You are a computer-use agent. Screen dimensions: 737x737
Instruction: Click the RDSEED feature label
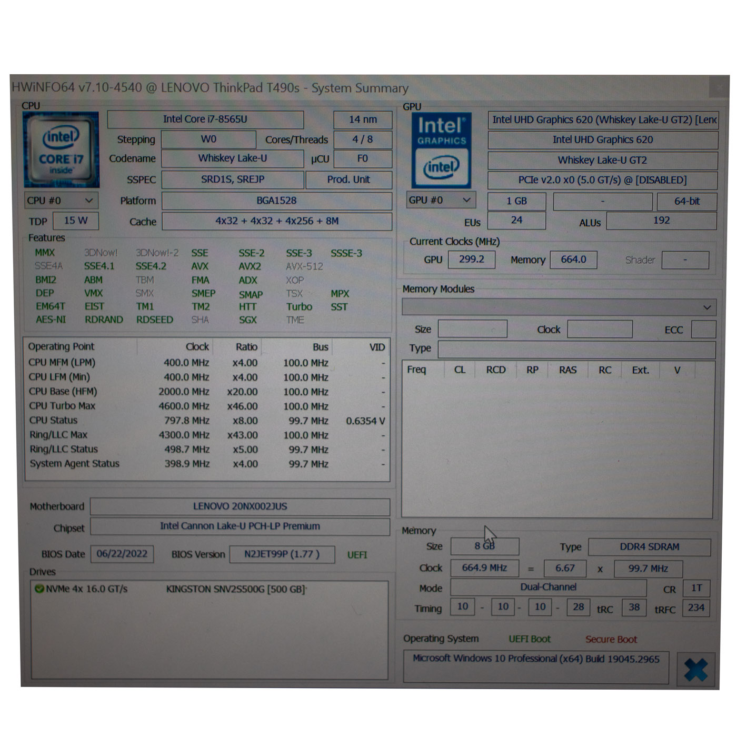tap(154, 320)
